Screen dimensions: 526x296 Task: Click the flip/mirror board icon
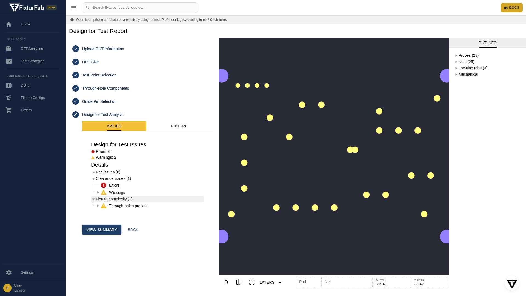[x=239, y=282]
